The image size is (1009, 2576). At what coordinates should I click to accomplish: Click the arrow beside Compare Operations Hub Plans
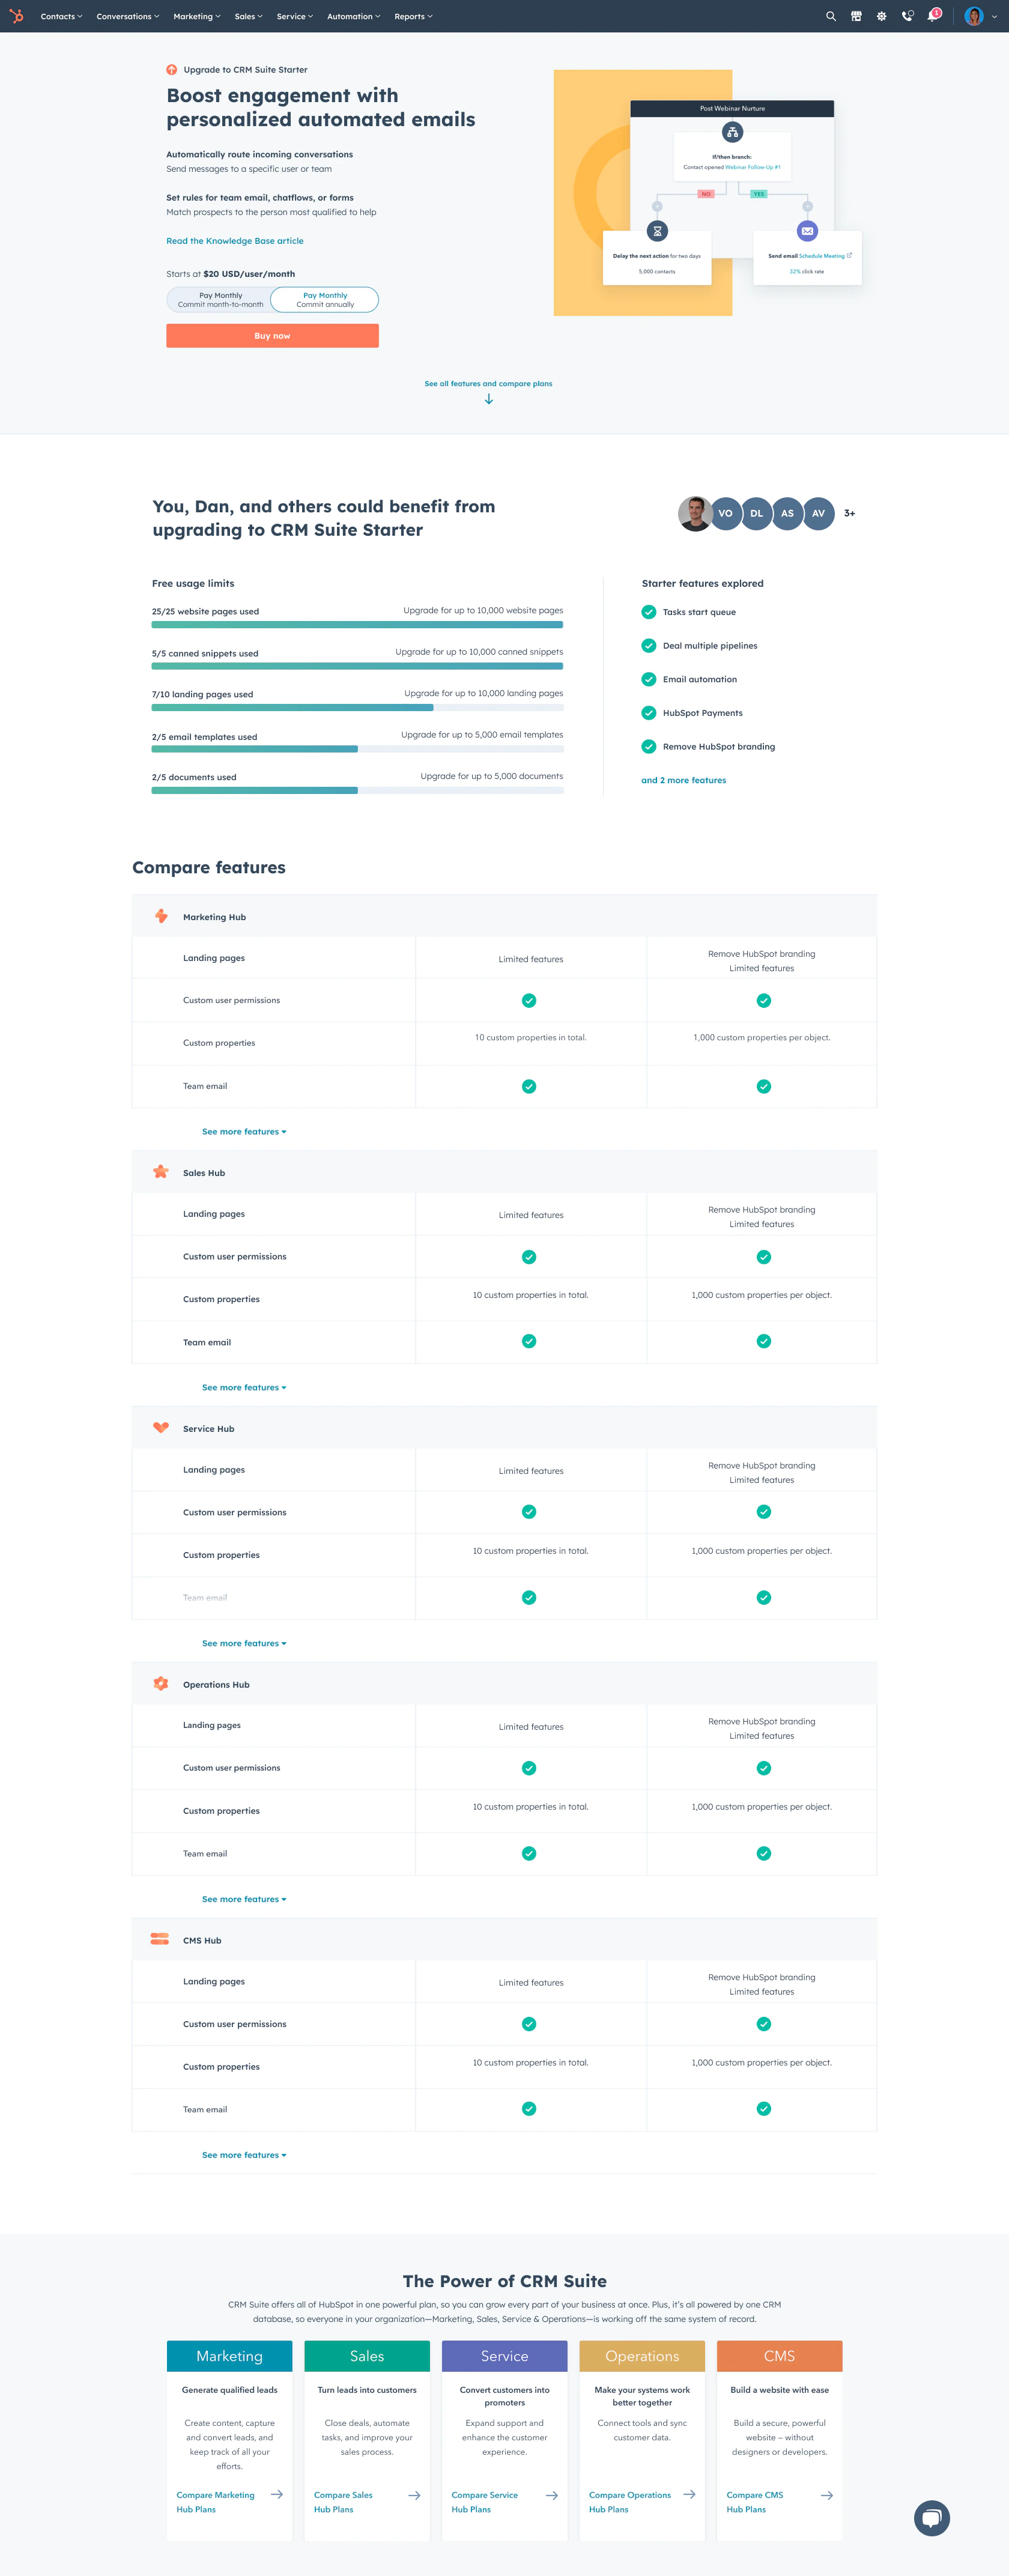point(689,2494)
